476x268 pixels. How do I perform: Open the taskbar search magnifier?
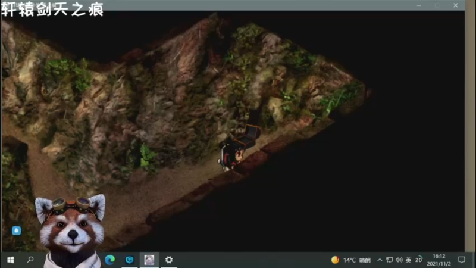pyautogui.click(x=30, y=260)
